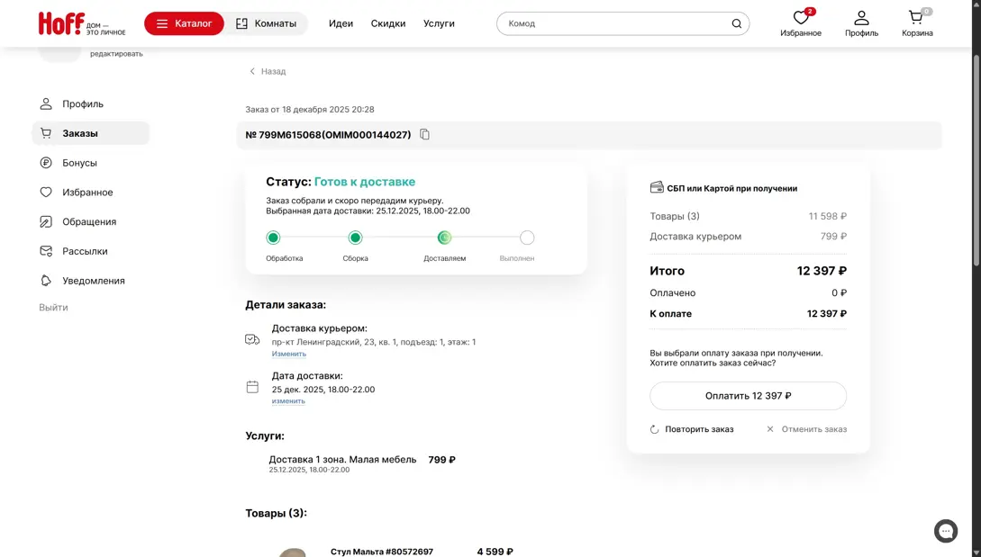Open the Избранное heart icon in header
Screen dimensions: 981x557
(x=800, y=18)
